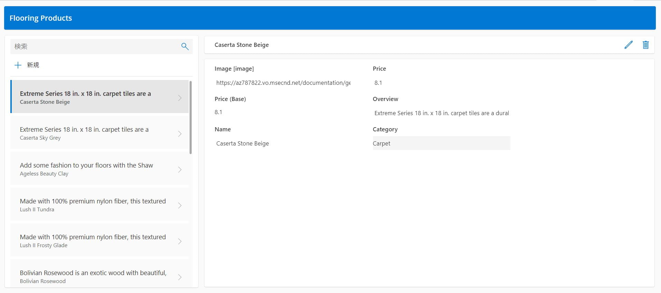Click the search magnifier icon
Viewport: 661px width, 293px height.
[x=185, y=47]
